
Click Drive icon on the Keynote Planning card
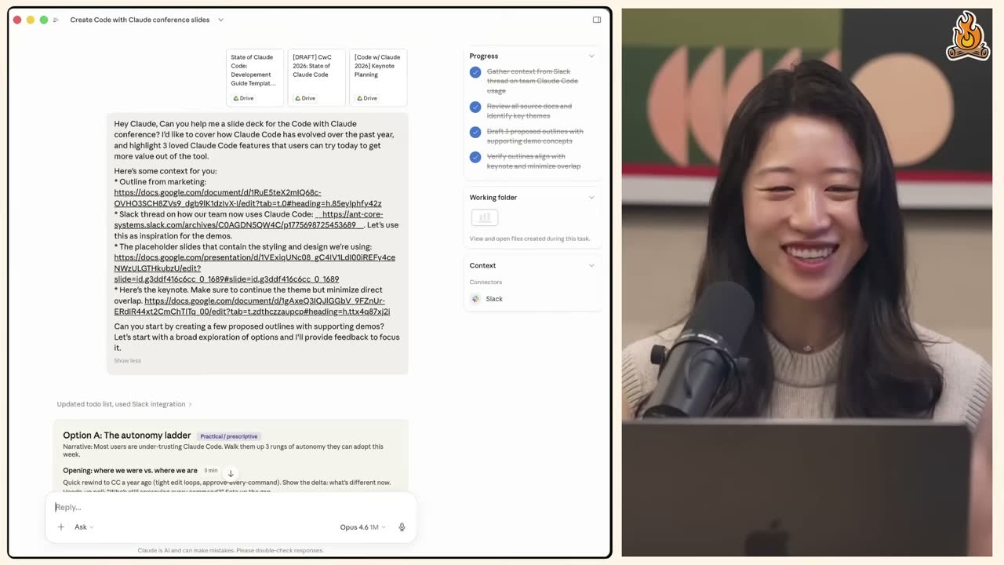click(x=359, y=98)
